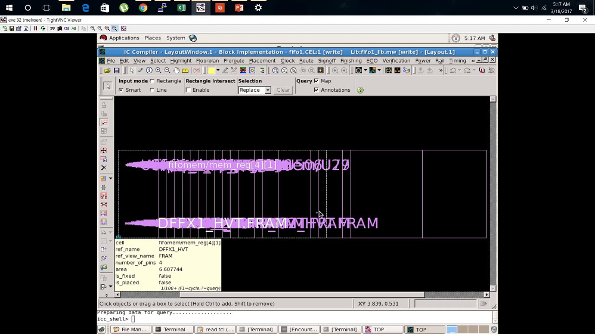The image size is (595, 334).
Task: Click Windows Start button
Action: point(9,8)
